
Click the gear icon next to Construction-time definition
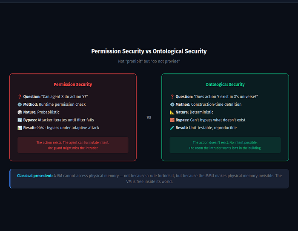[172, 104]
